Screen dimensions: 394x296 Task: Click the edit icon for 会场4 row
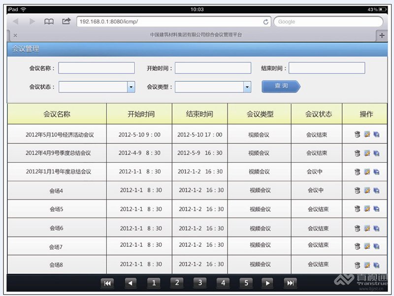coord(367,191)
